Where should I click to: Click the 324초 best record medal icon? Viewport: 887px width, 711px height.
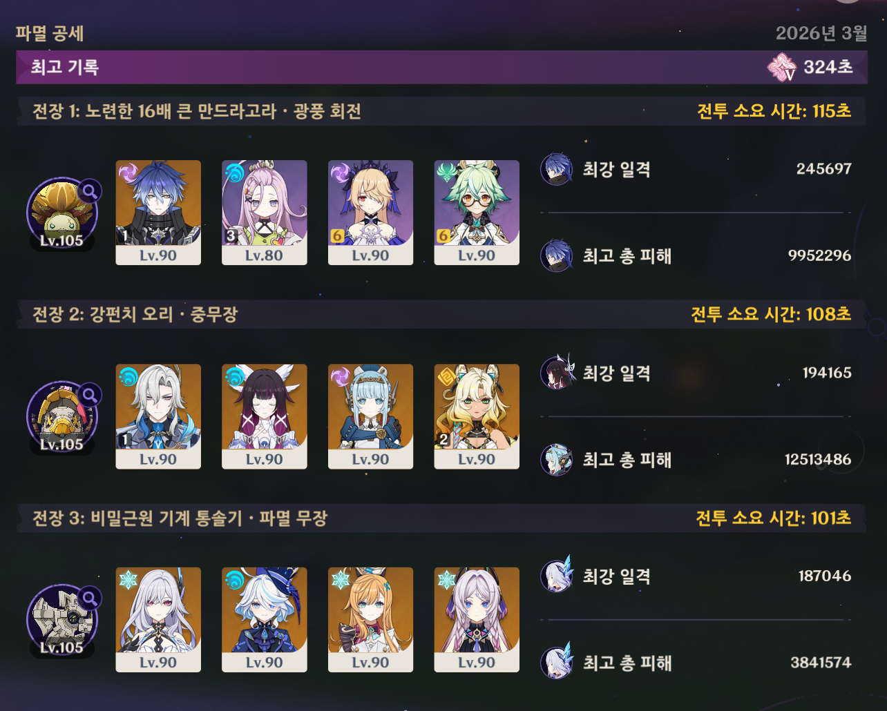(782, 67)
